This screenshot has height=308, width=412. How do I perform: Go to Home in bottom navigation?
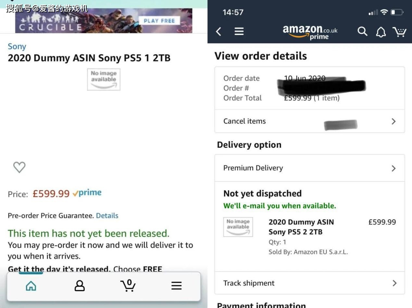(x=31, y=286)
